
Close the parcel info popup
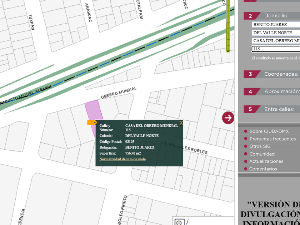[x=181, y=123]
